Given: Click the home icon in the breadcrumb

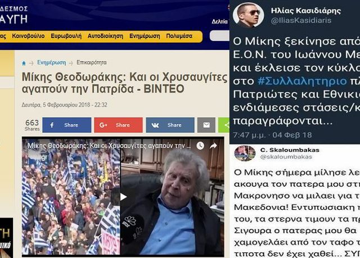Looking at the screenshot, I should click(x=24, y=63).
